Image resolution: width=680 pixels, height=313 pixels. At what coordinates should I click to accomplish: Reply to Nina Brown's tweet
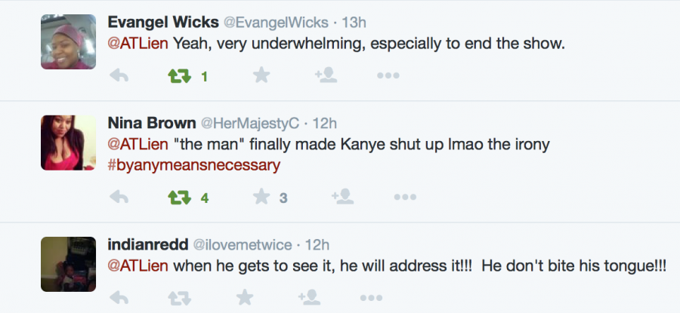coord(119,198)
